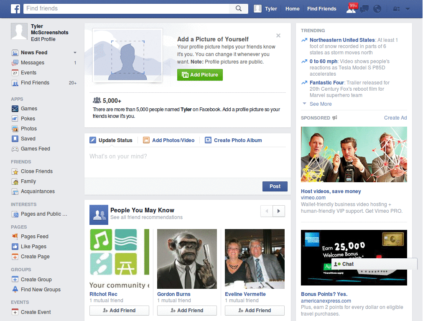Open Fantastic Four trending topic
428x321 pixels.
pos(327,82)
